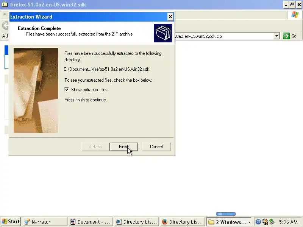Switch to Document taskbar window
Viewport: 303px width, 227px height.
click(x=91, y=222)
